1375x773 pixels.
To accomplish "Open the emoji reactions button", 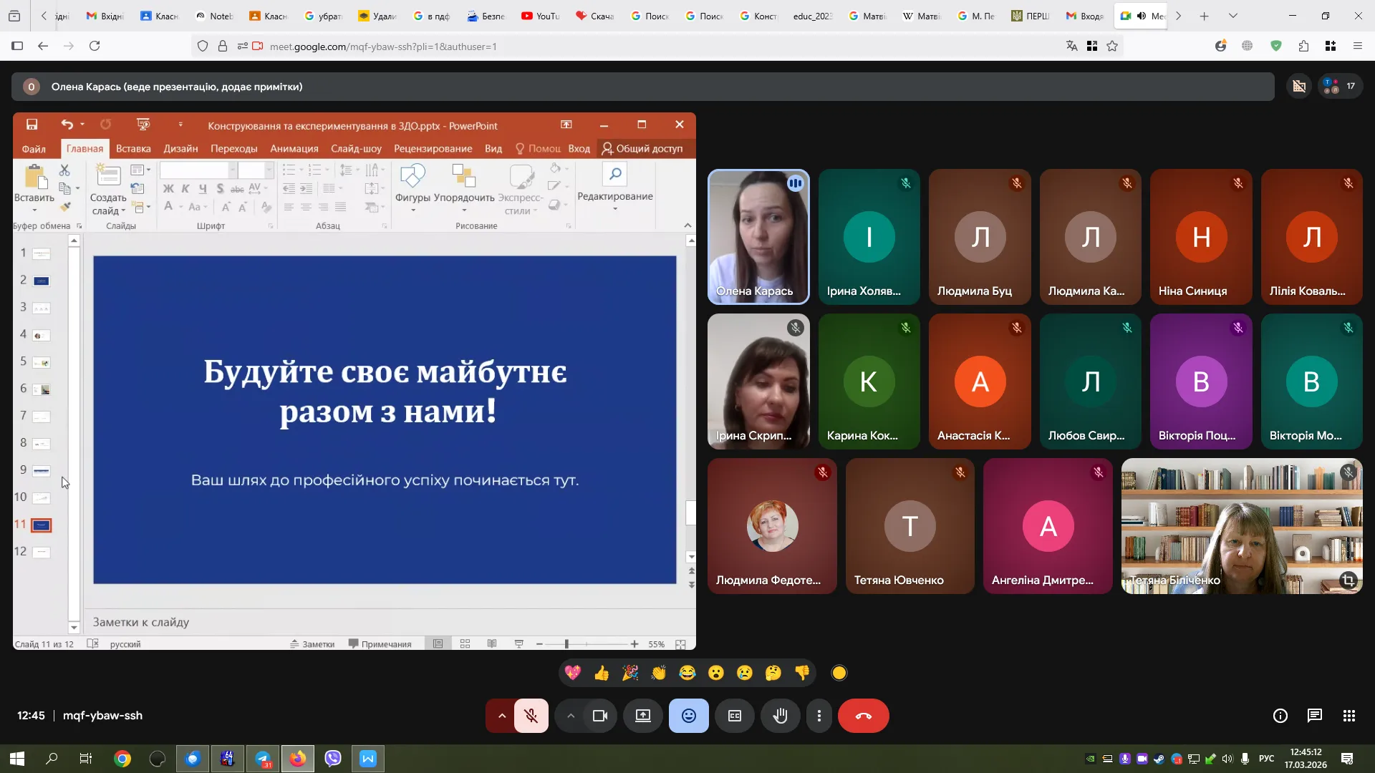I will click(688, 716).
